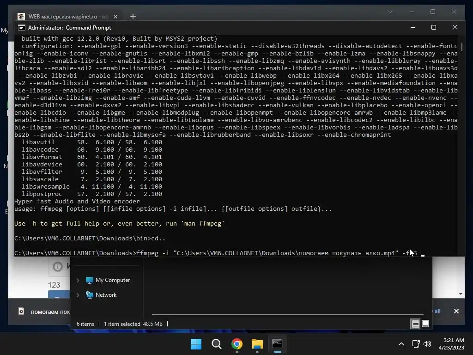Click the blue button under 123
The image size is (473, 355).
[59, 294]
